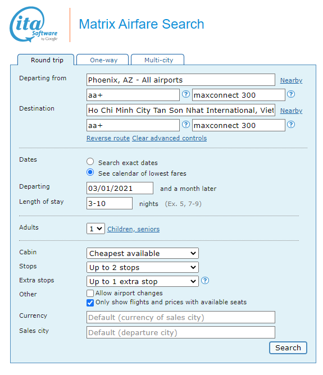The height and width of the screenshot is (375, 323).
Task: Open the Cabin dropdown
Action: click(x=143, y=253)
